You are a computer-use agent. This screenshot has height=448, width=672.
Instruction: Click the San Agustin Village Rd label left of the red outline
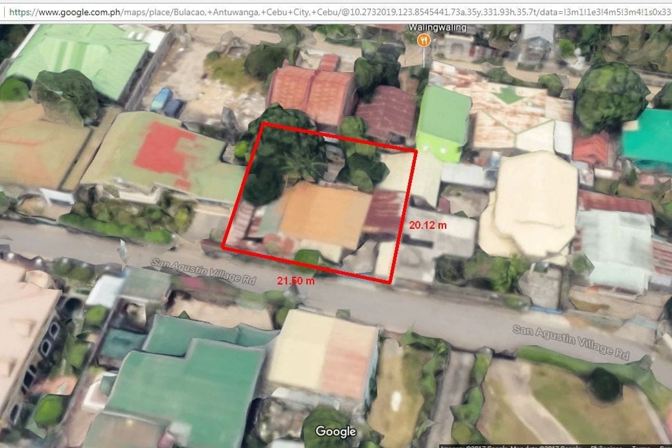coord(203,271)
